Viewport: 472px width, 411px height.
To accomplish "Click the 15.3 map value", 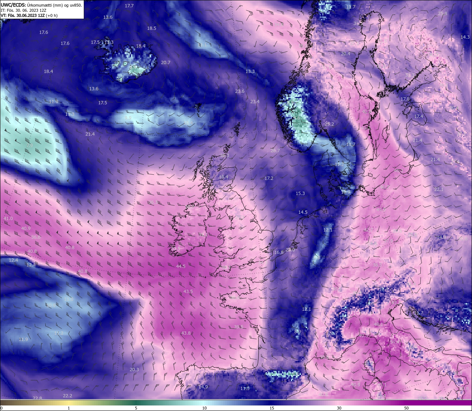I will click(x=300, y=194).
